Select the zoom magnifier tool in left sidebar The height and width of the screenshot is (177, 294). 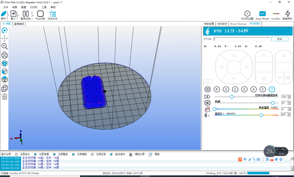tap(5, 46)
